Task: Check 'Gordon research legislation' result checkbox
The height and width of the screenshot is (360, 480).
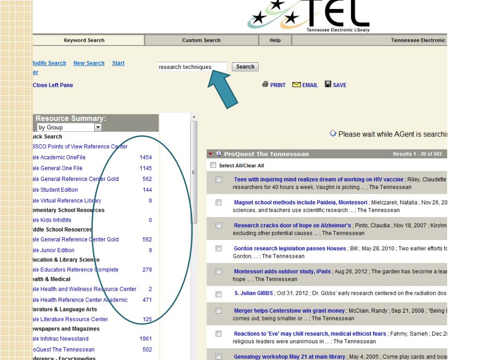Action: coord(218,248)
